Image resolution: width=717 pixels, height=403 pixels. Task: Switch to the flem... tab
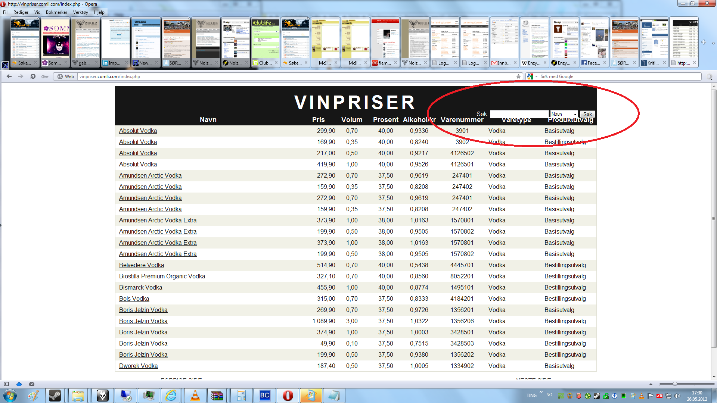pos(385,43)
